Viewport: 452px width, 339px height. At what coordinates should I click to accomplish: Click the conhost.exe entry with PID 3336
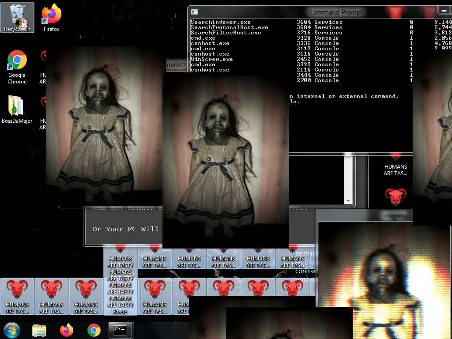pyautogui.click(x=210, y=43)
